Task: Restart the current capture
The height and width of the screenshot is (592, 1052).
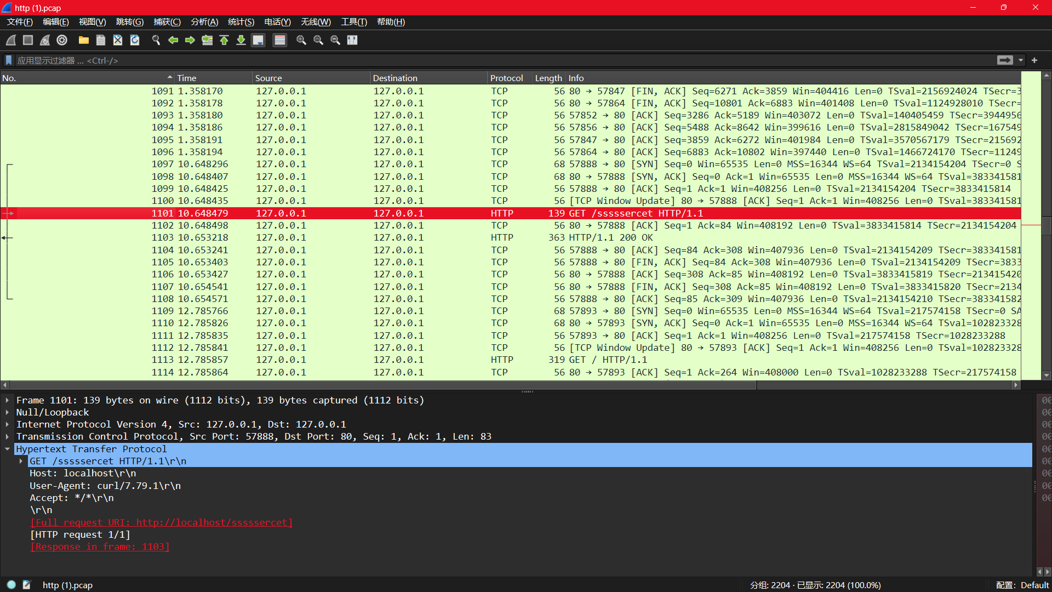Action: point(45,40)
